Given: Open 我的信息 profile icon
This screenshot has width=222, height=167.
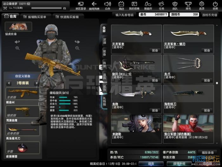Looking at the screenshot, I should coord(134,6).
